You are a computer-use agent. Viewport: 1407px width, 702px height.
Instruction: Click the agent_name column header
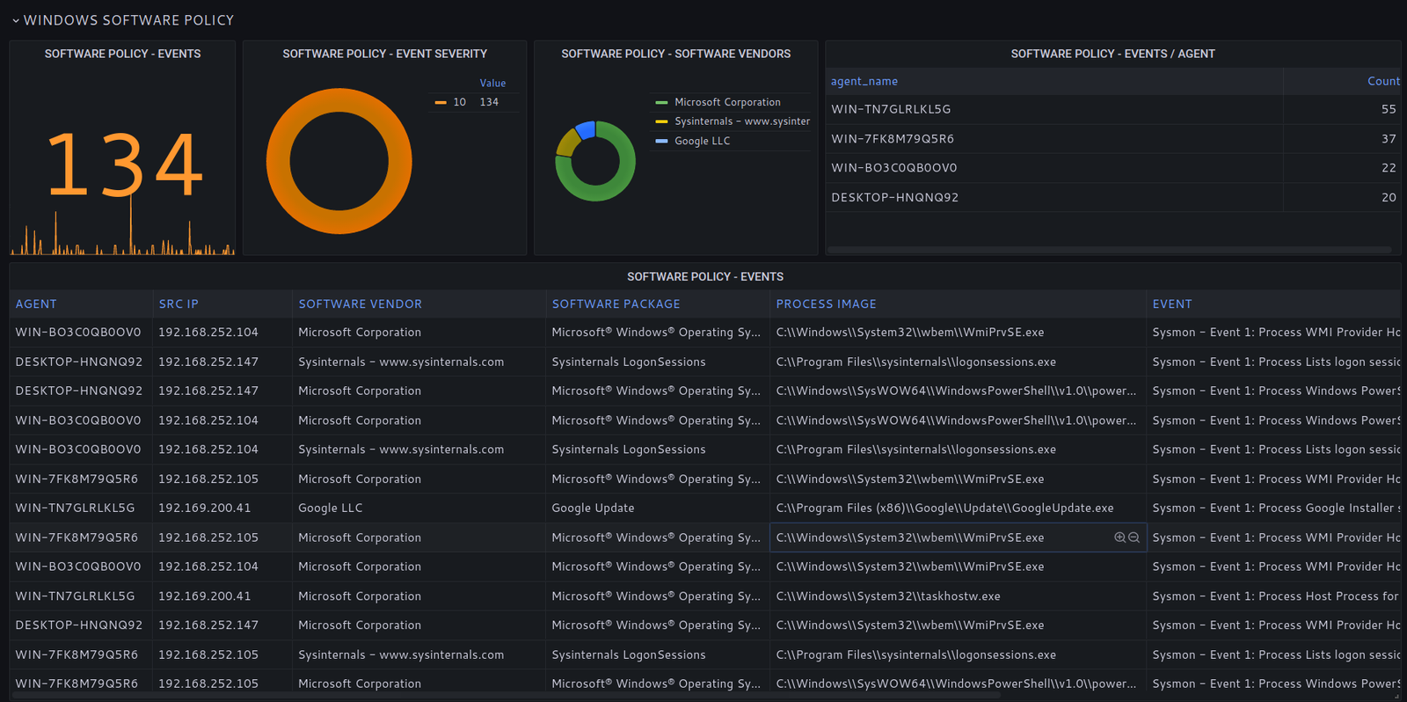coord(864,81)
